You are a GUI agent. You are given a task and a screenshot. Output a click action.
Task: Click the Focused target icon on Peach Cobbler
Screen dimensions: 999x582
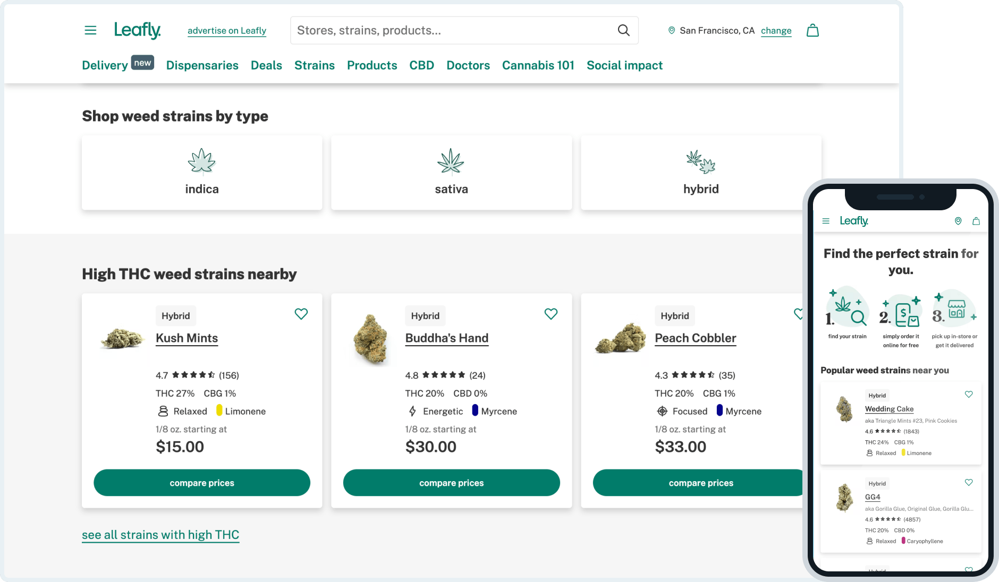662,411
